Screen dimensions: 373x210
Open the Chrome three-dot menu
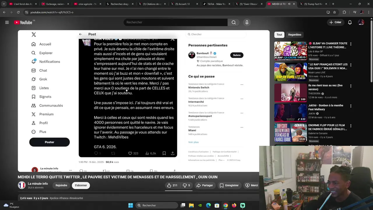(x=368, y=12)
